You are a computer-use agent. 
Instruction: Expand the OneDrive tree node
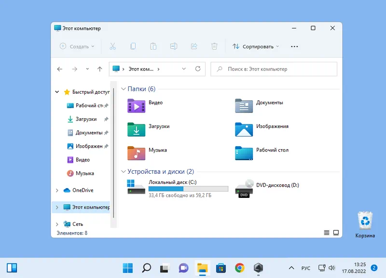[x=57, y=190]
